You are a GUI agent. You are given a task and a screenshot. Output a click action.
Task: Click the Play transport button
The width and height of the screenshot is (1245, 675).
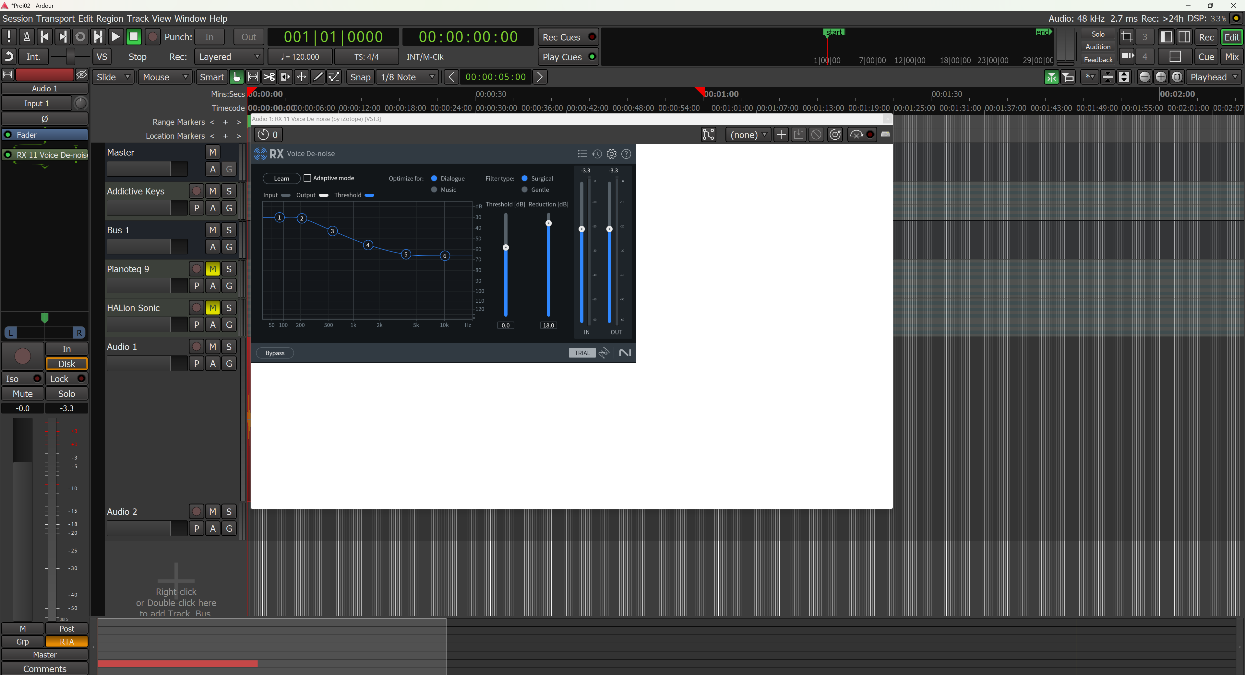pos(115,37)
